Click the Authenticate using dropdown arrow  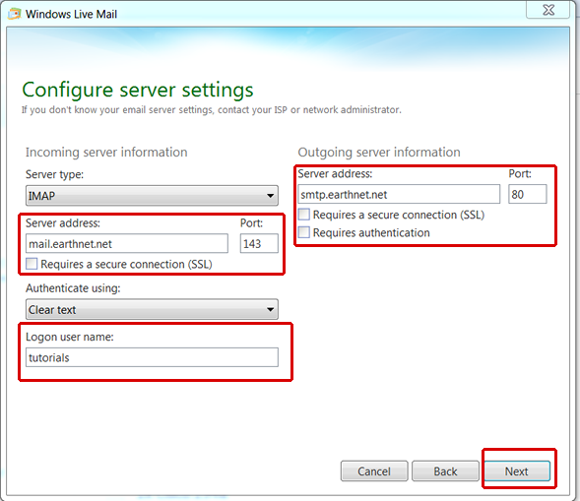tap(271, 309)
